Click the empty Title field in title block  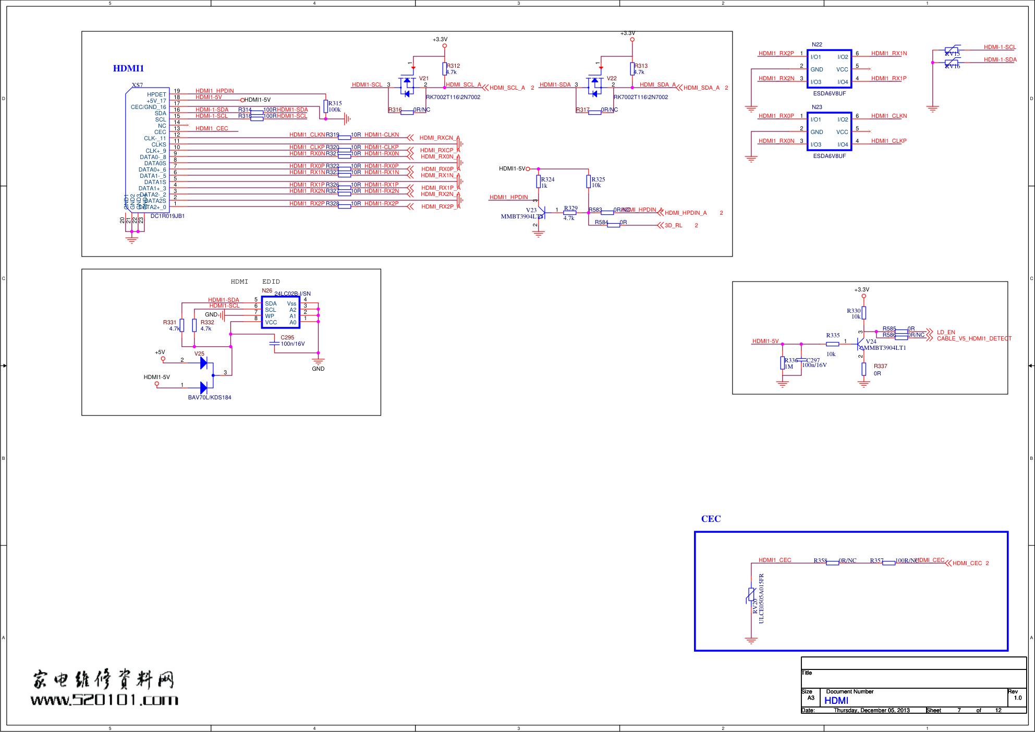click(914, 679)
